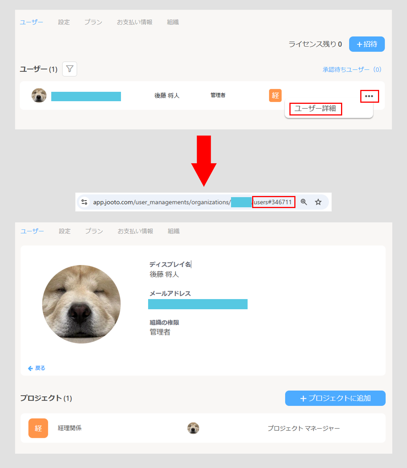Open the 承認待ちユーザー (0) link
The width and height of the screenshot is (407, 468).
[352, 70]
